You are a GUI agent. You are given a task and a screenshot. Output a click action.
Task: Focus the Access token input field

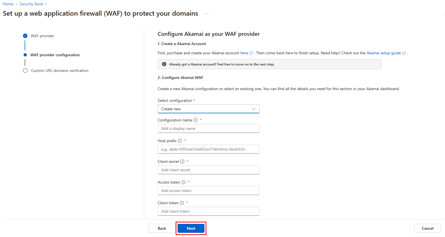(x=209, y=191)
